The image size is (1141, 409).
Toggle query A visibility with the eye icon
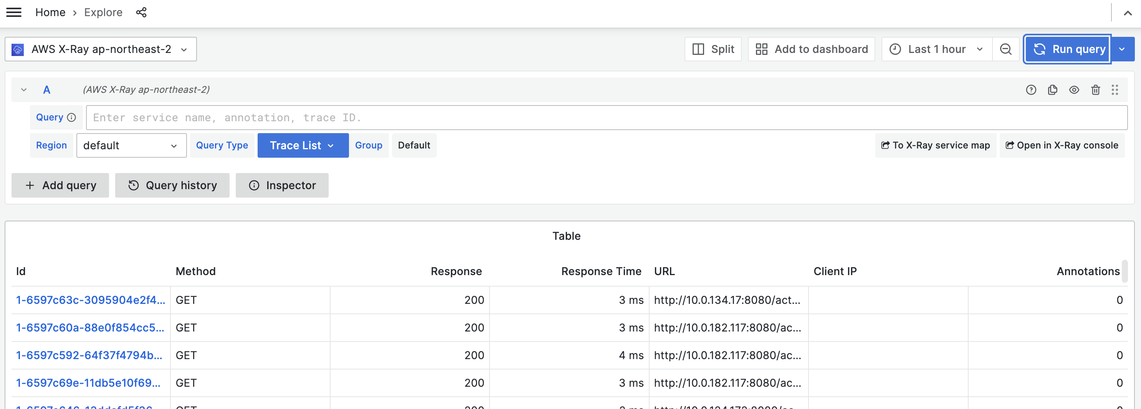click(1074, 90)
